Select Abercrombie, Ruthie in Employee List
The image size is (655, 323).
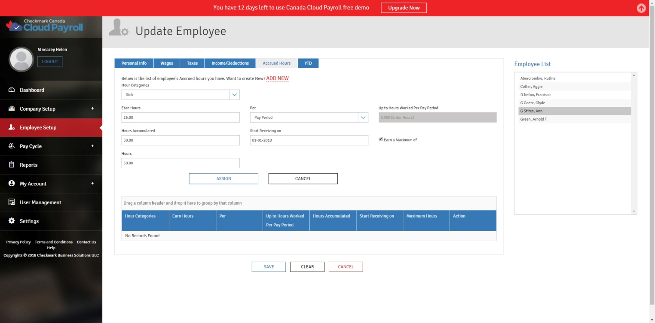click(x=538, y=78)
